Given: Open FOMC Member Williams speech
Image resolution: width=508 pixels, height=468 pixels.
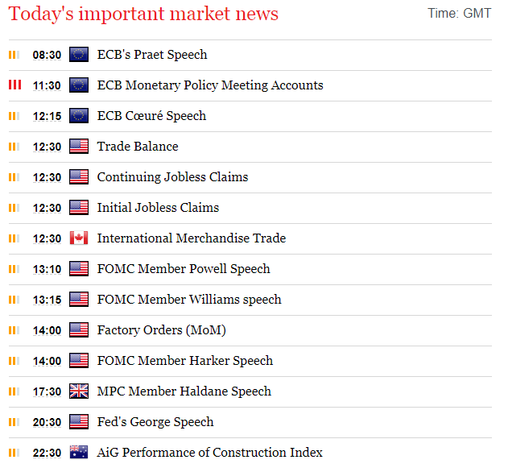Looking at the screenshot, I should point(189,300).
